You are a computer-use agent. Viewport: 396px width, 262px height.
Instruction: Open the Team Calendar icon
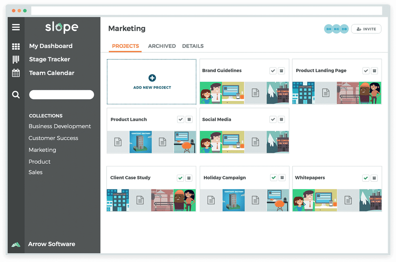coord(16,73)
